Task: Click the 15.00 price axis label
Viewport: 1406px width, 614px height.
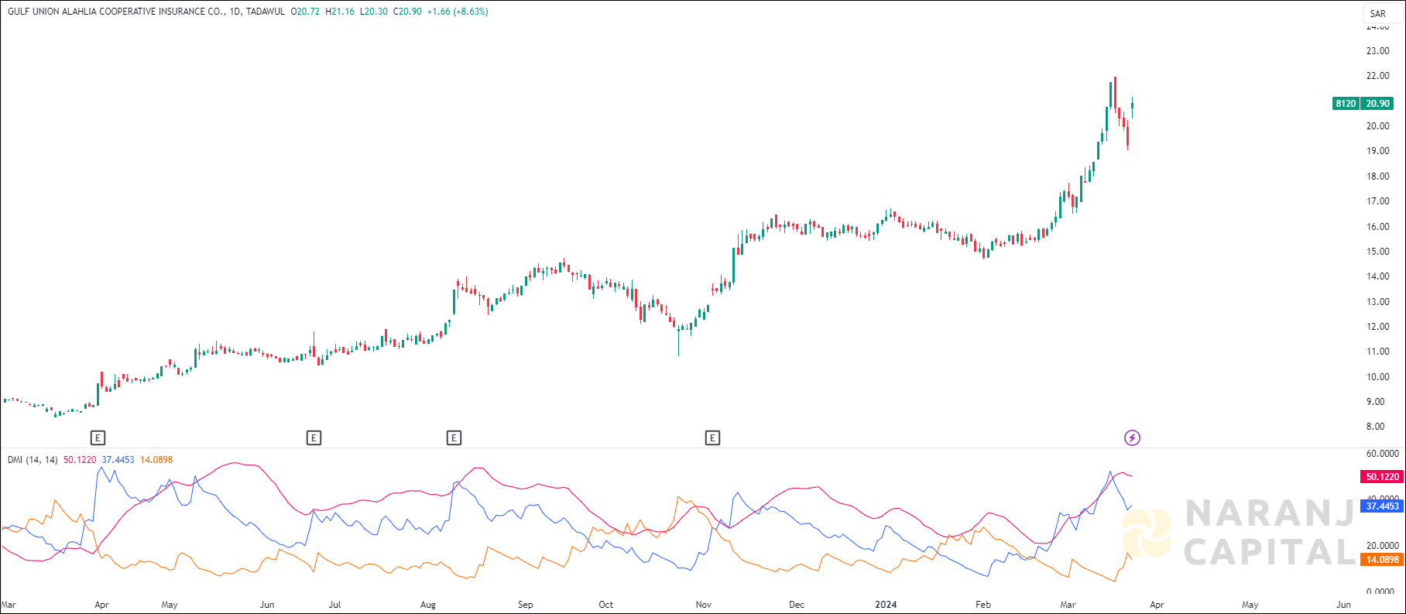Action: [1377, 252]
